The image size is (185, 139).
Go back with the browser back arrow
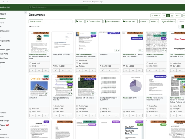click(4, 2)
